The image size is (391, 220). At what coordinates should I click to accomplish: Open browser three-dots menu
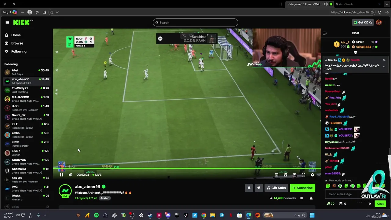click(x=22, y=12)
